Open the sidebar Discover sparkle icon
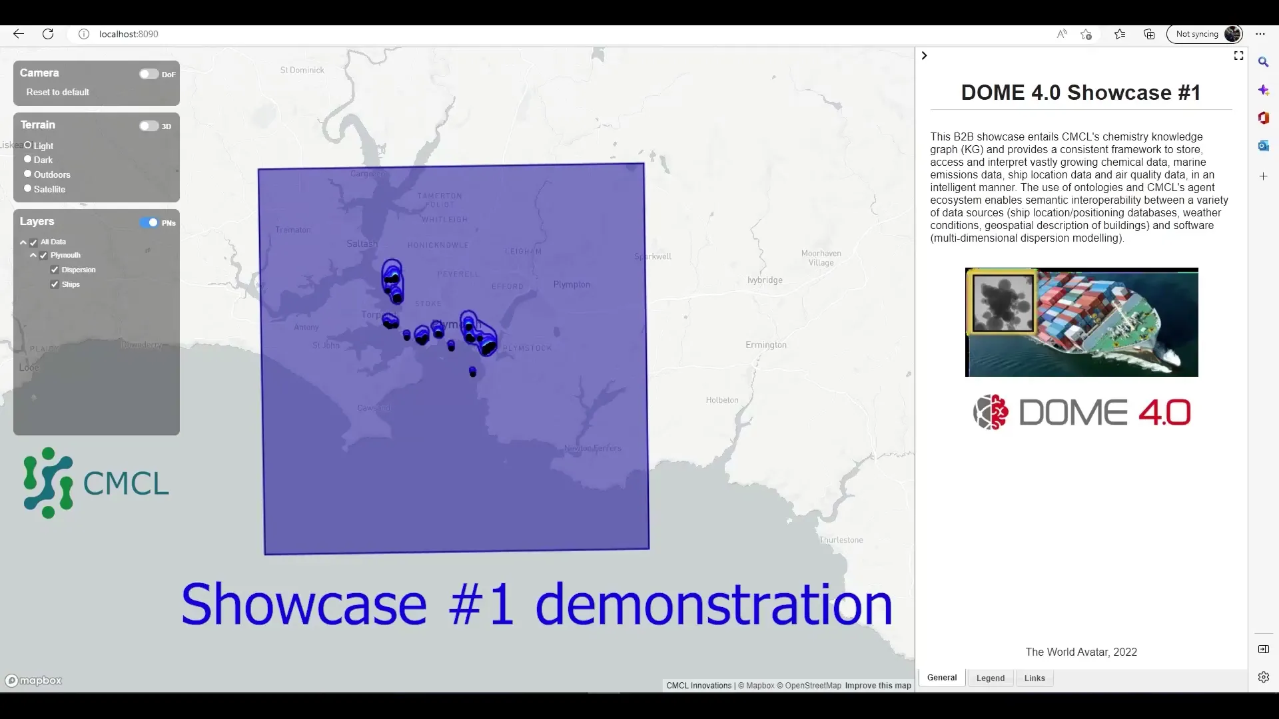Screen dimensions: 1279x719 [1263, 90]
